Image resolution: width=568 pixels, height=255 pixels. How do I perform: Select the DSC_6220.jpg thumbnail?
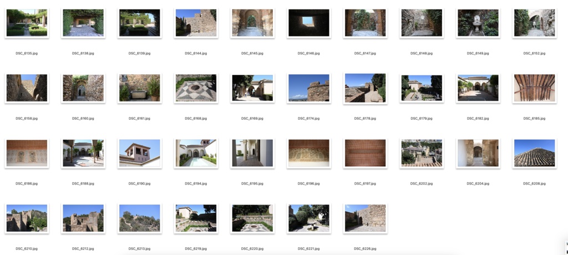(252, 218)
